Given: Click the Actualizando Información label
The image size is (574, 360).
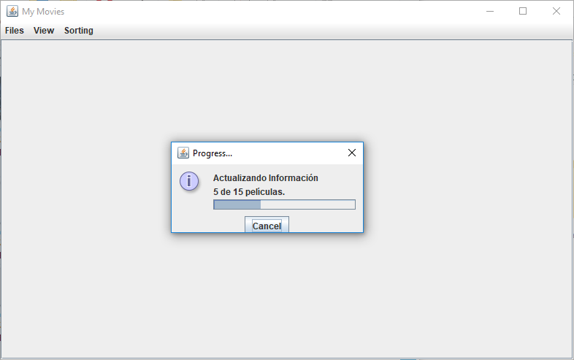Looking at the screenshot, I should click(x=266, y=178).
